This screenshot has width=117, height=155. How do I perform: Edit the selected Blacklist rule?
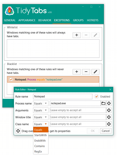(95, 72)
